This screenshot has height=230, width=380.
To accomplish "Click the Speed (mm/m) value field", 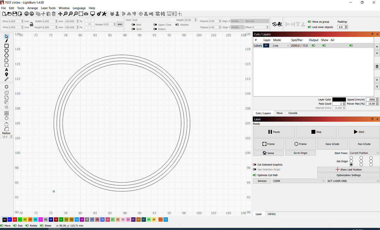I will click(x=372, y=99).
